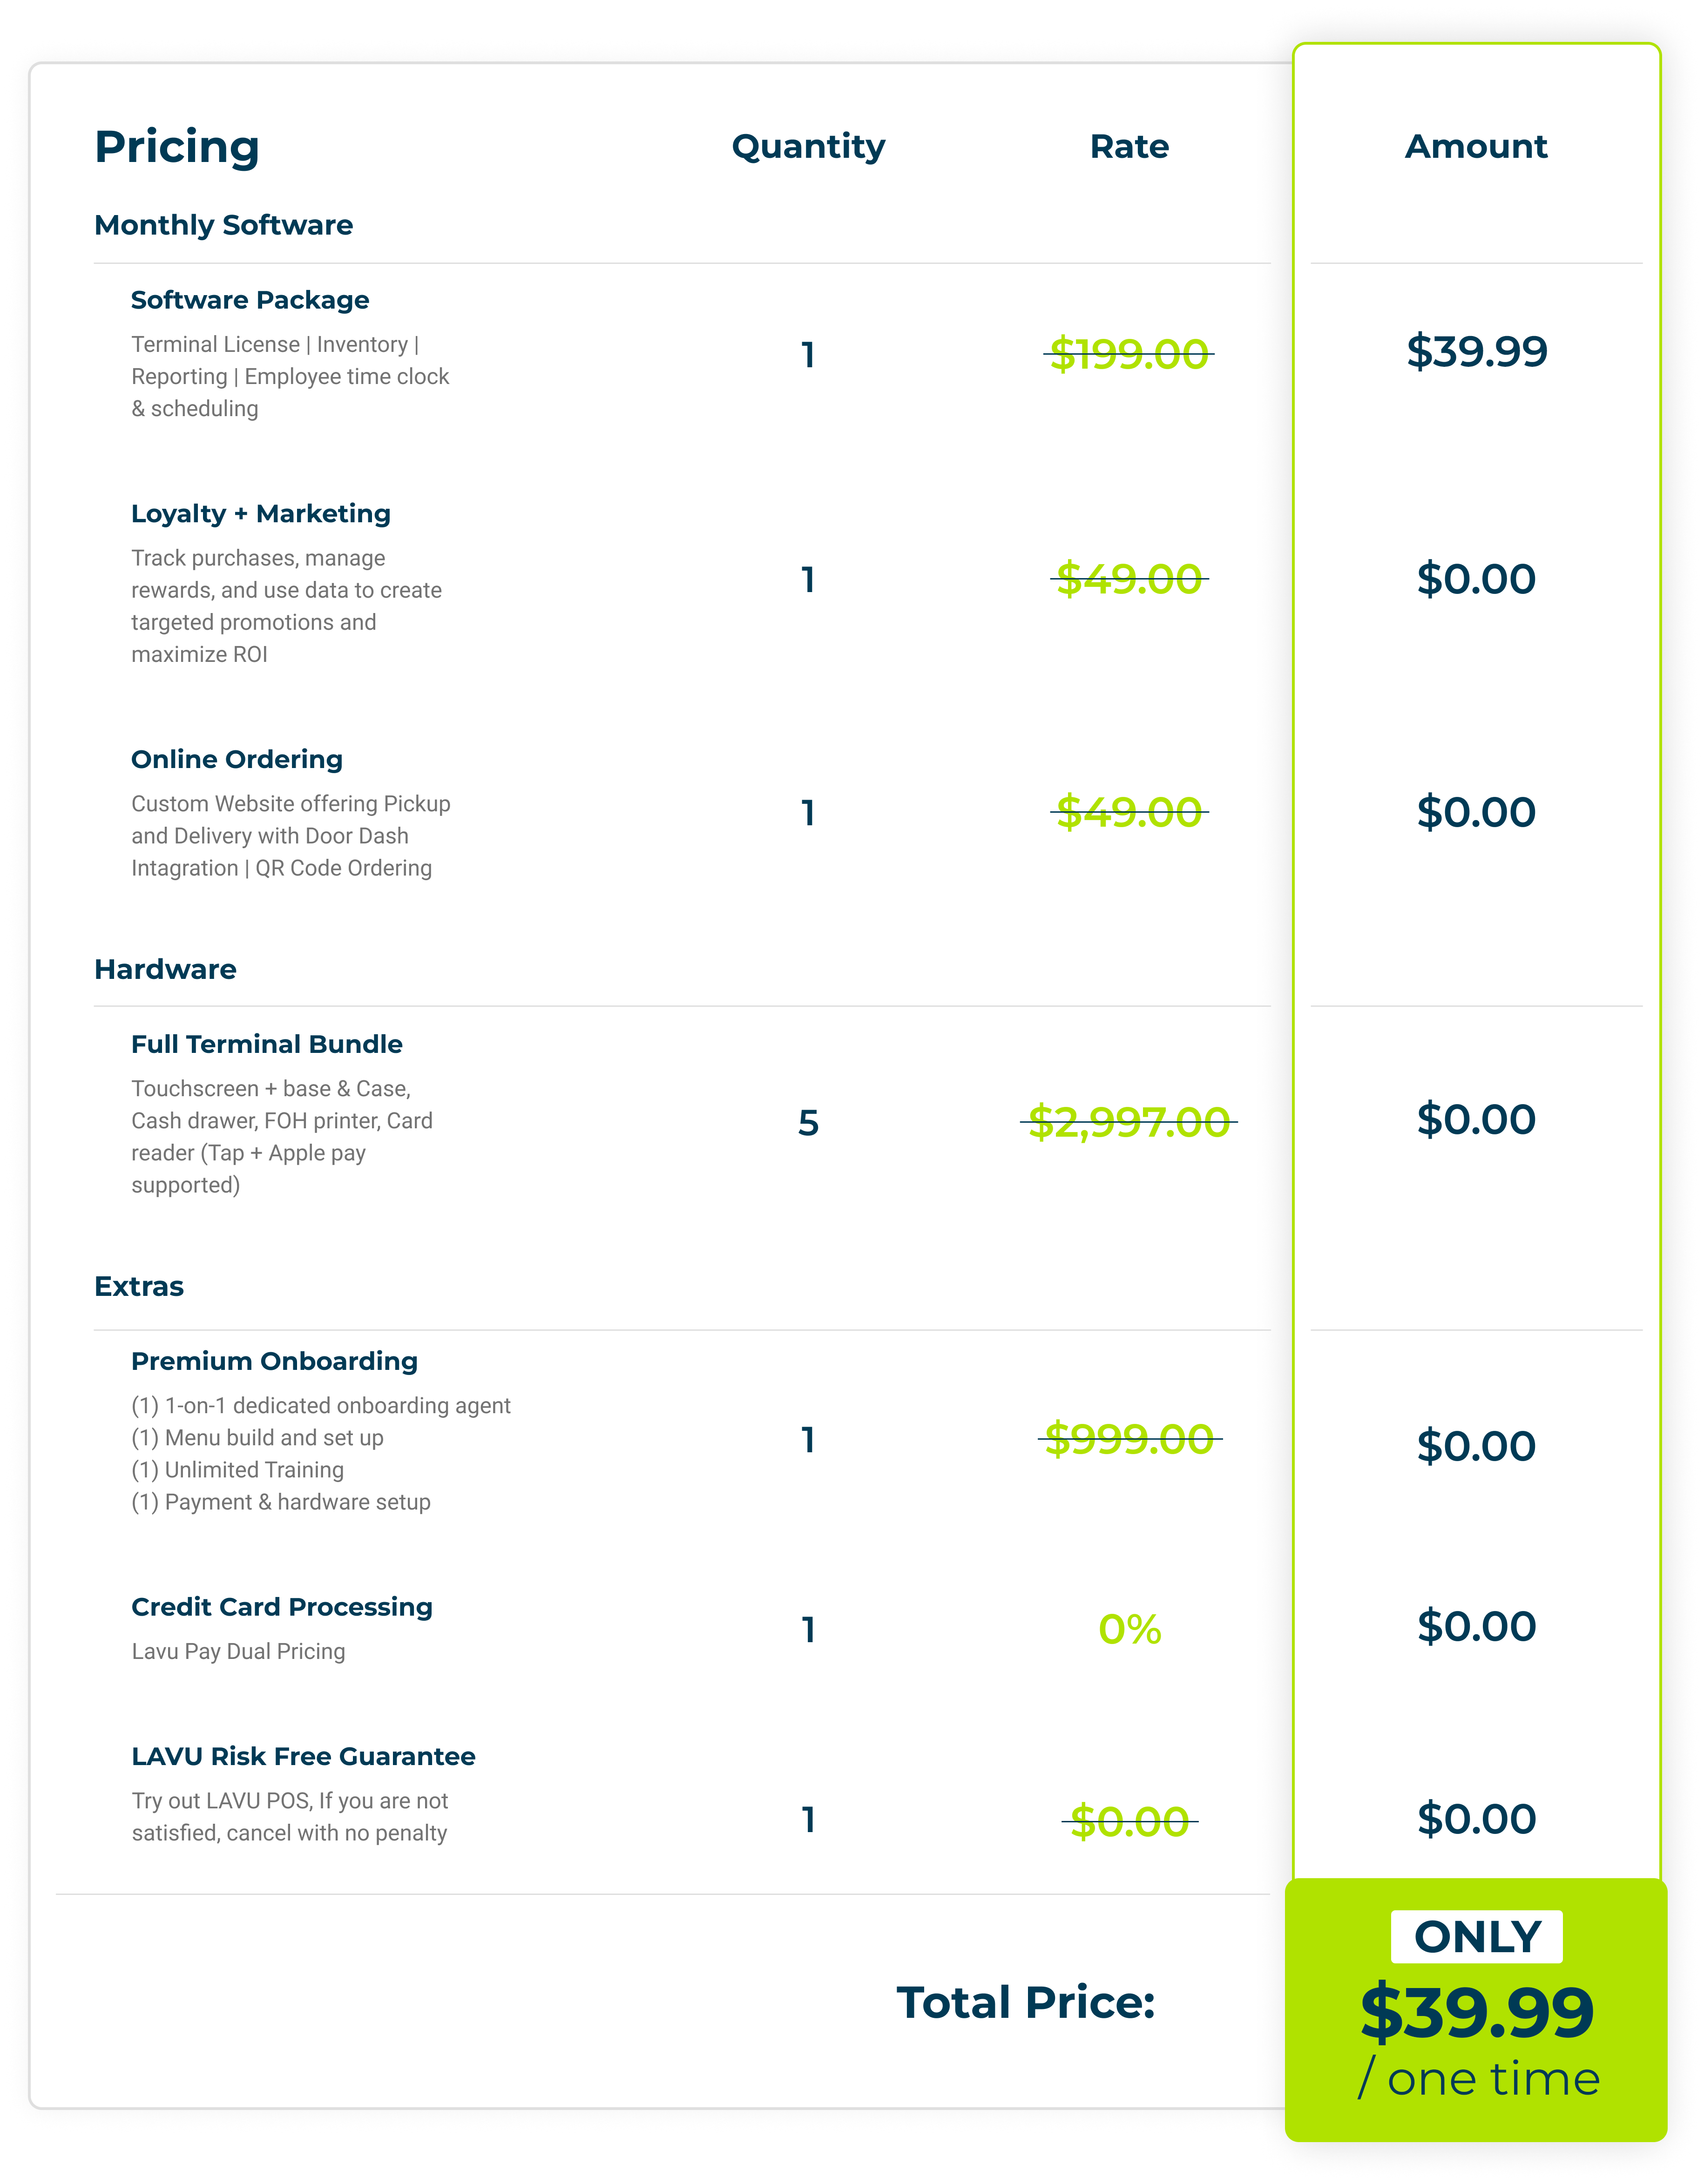The width and height of the screenshot is (1704, 2184).
Task: Open the Online Ordering item
Action: click(237, 760)
